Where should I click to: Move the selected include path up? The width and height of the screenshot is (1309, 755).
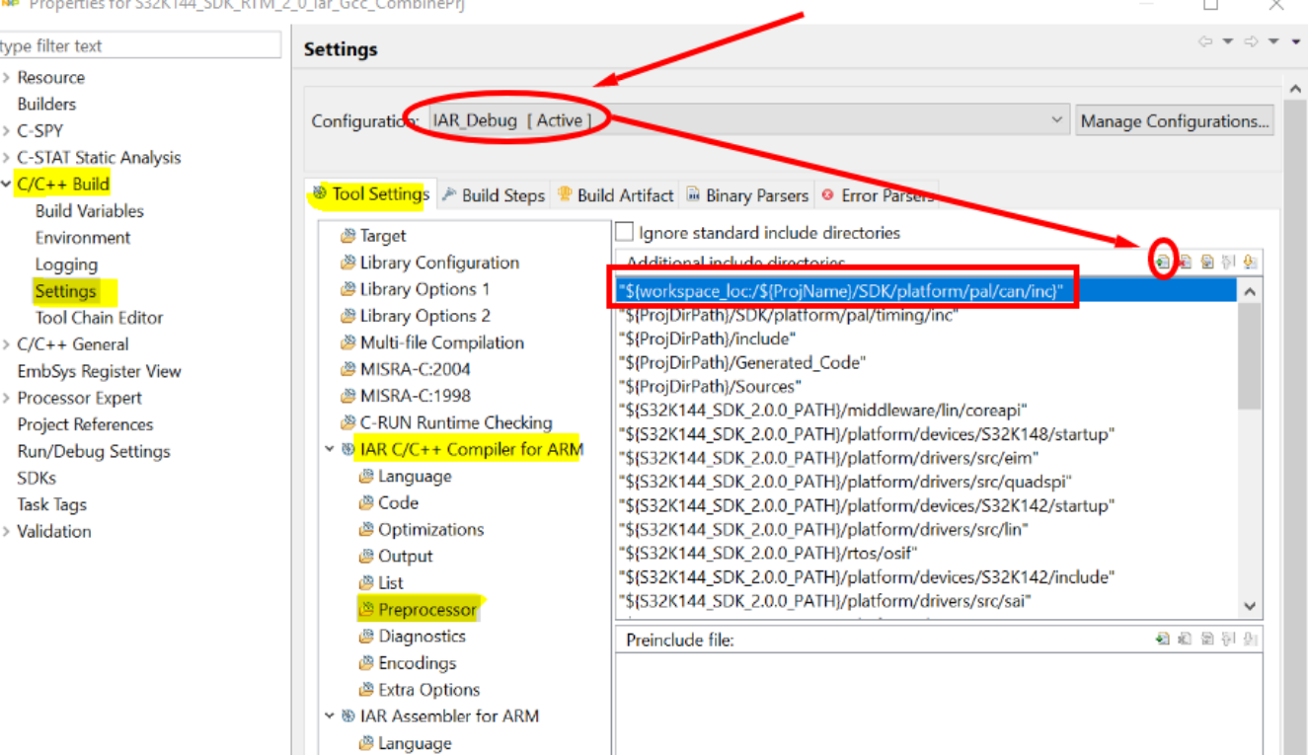[x=1227, y=261]
